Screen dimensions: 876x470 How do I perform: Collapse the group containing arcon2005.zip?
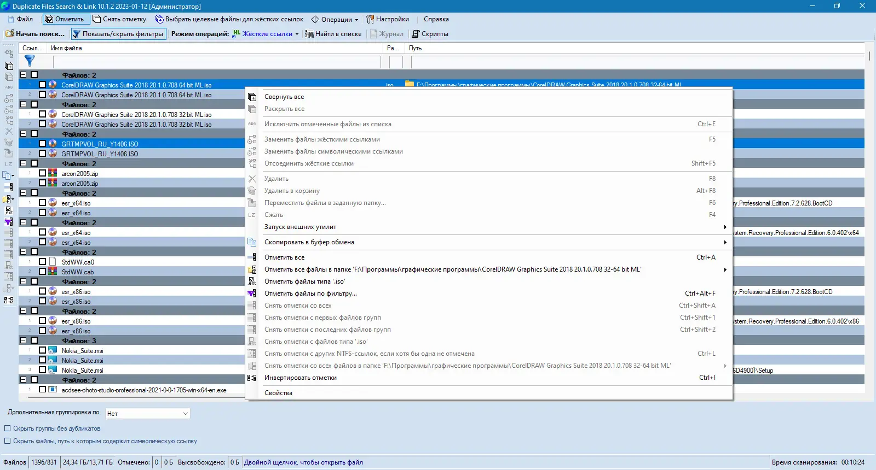pos(24,163)
